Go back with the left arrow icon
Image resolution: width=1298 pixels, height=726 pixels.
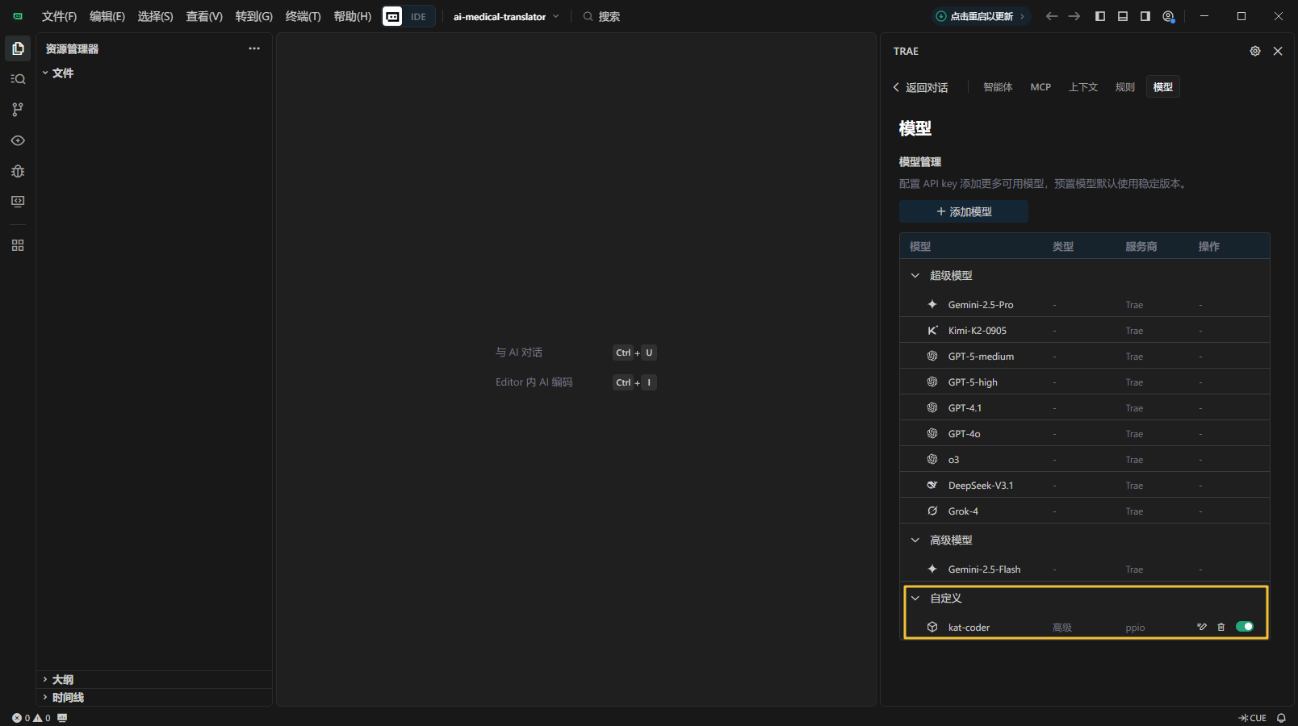(x=1051, y=16)
